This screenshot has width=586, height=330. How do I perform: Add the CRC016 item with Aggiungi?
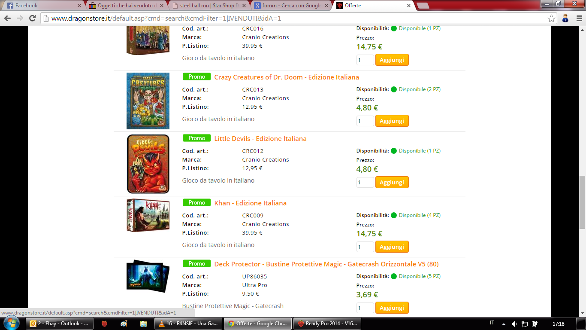click(x=392, y=60)
